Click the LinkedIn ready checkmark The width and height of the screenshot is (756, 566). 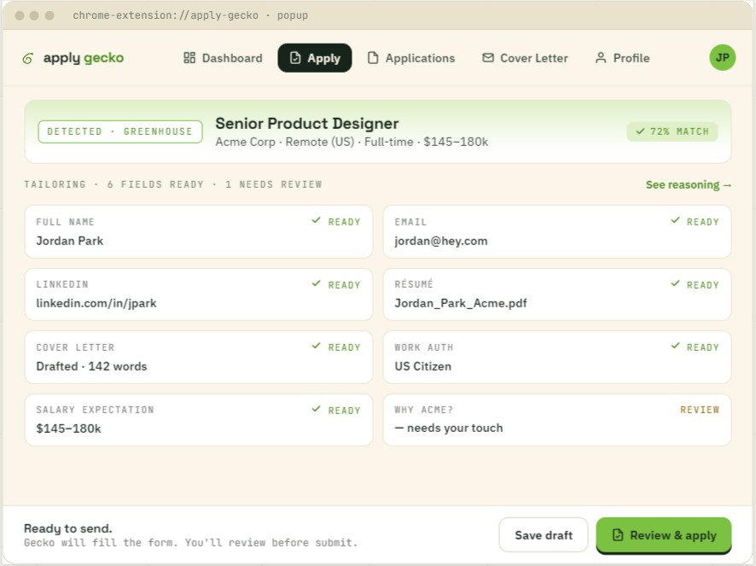[316, 283]
